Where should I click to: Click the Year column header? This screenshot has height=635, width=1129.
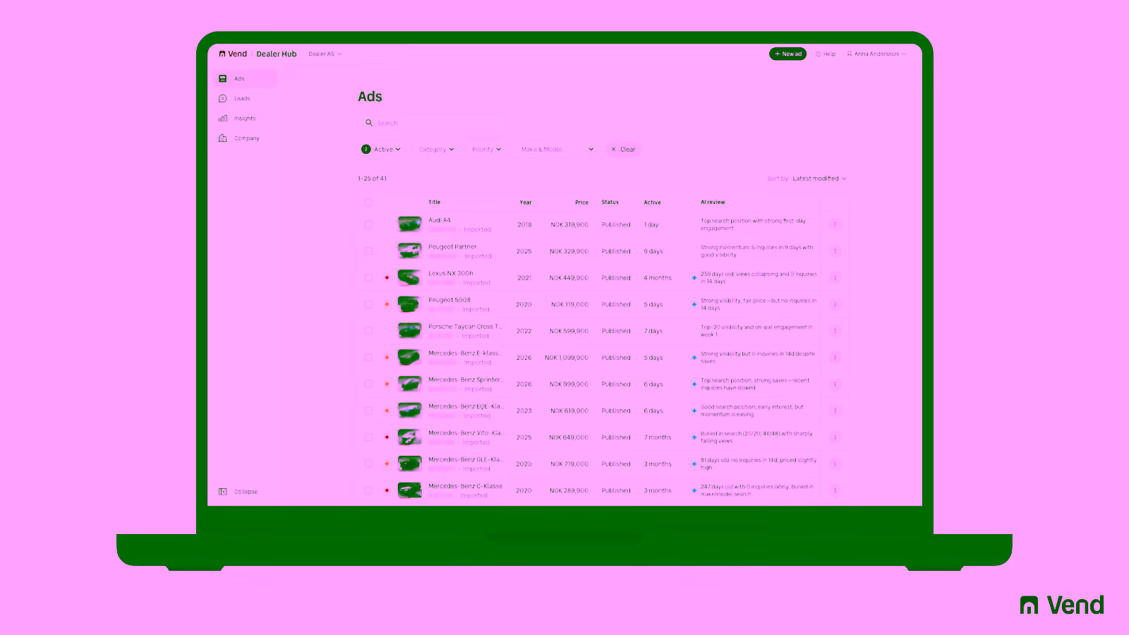(526, 202)
